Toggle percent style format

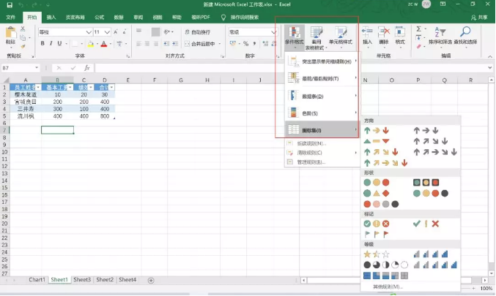tap(245, 44)
